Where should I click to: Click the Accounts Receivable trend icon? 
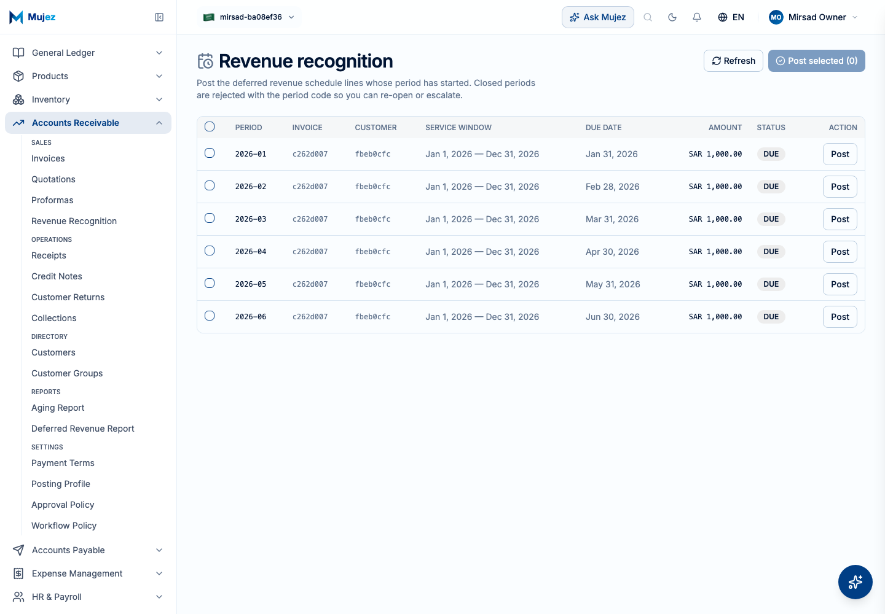pos(18,123)
